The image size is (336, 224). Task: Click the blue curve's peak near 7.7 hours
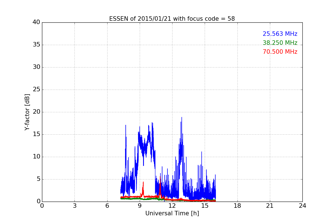point(126,126)
